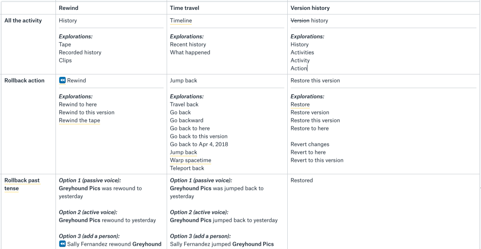Click the Version history column header
Viewport: 481px width, 249px height.
click(310, 8)
